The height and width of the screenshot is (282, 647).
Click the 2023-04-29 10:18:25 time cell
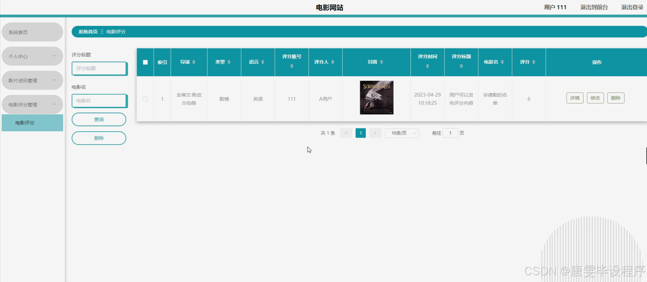427,99
